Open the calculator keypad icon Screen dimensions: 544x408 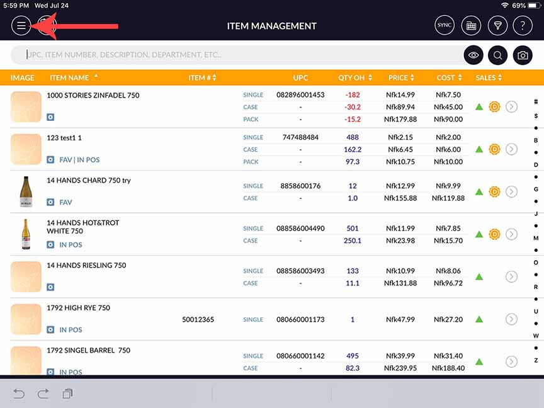[469, 26]
